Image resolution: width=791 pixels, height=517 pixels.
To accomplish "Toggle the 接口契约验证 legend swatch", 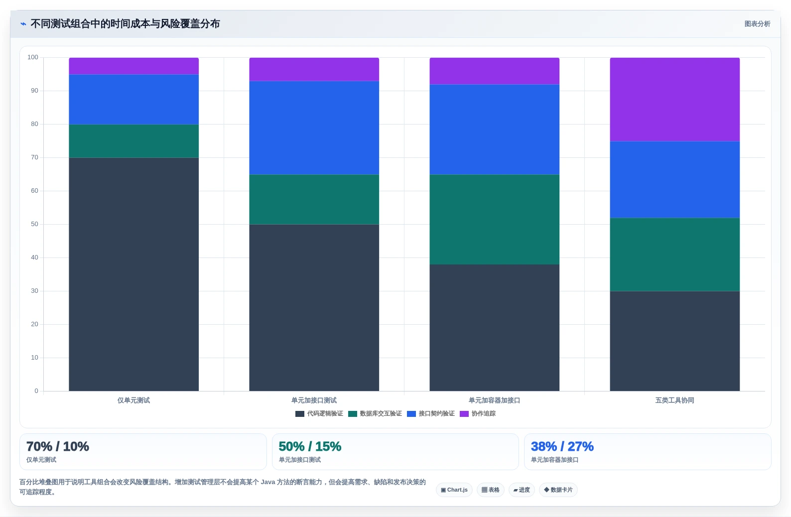I will [x=411, y=414].
